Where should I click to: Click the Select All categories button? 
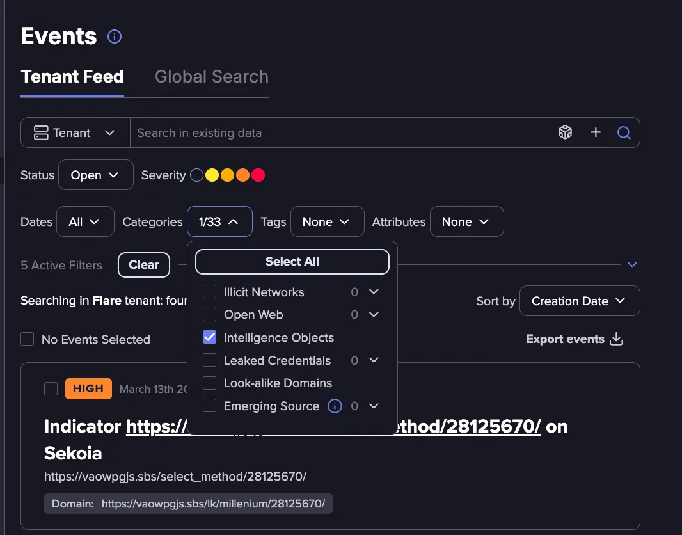point(292,261)
